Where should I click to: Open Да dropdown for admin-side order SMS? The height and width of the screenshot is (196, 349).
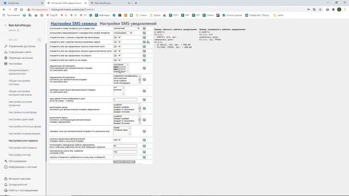pyautogui.click(x=117, y=51)
